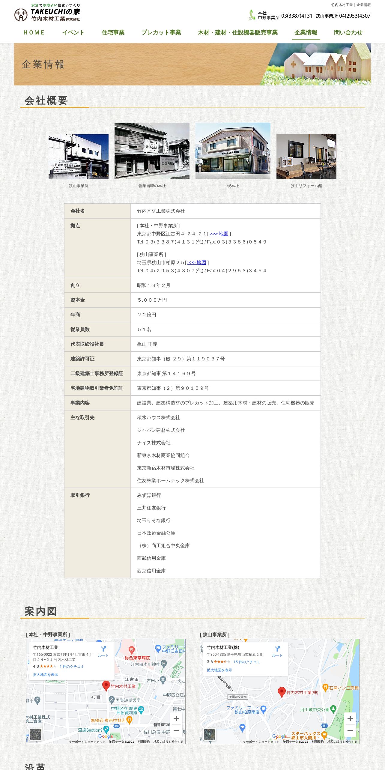
Task: Click the 国際短期大学 school marker
Action: [112, 700]
